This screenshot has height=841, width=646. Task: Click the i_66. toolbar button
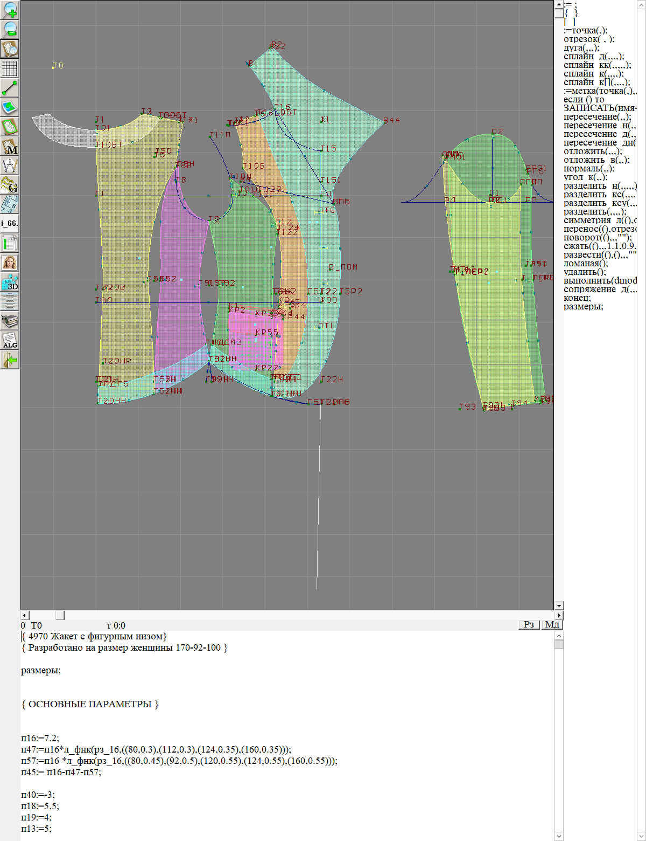pyautogui.click(x=10, y=223)
